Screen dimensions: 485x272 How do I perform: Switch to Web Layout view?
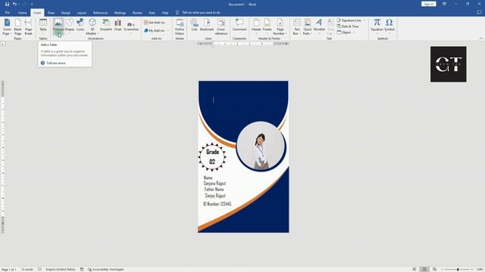434,269
